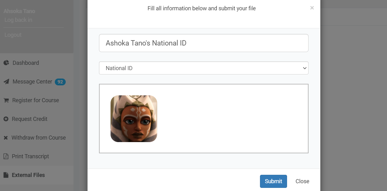Click the Dashboard pie chart icon
This screenshot has height=191, width=387.
tap(6, 63)
